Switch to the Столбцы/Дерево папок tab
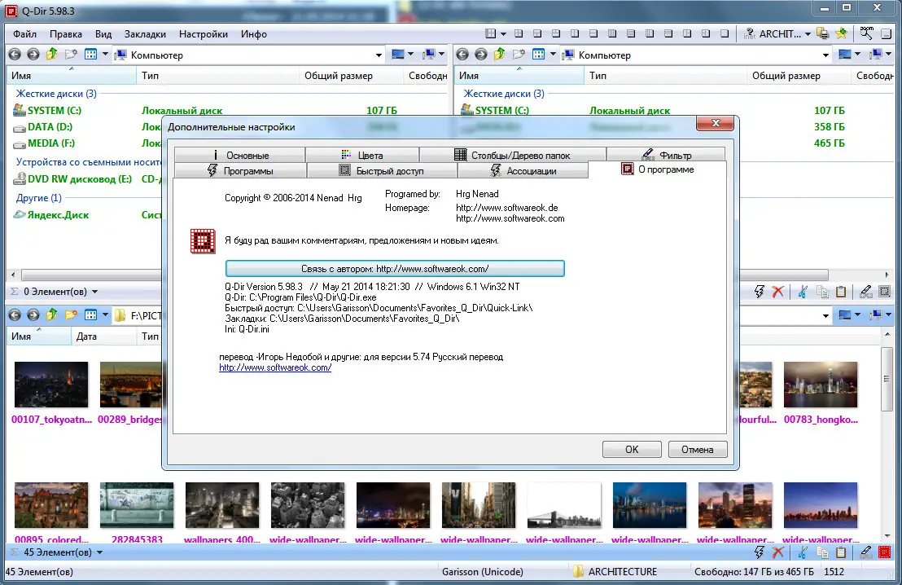Viewport: 902px width, 585px height. pyautogui.click(x=513, y=155)
